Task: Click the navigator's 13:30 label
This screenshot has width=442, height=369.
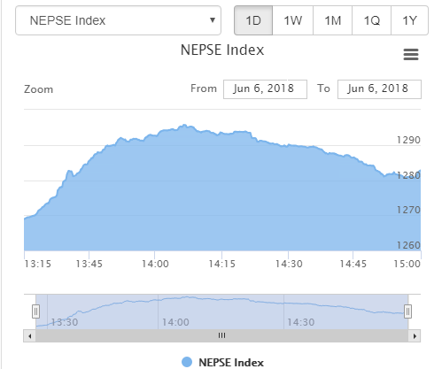Action: 65,322
